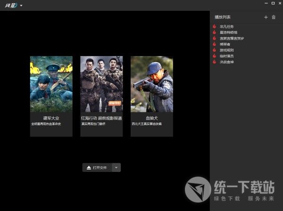Choose 决战食神 in the playlist
The height and width of the screenshot is (211, 283).
(x=226, y=62)
